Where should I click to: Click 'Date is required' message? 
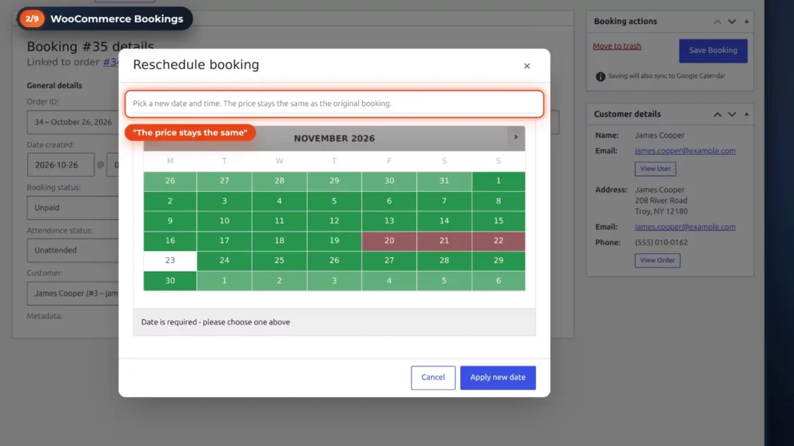pyautogui.click(x=216, y=322)
